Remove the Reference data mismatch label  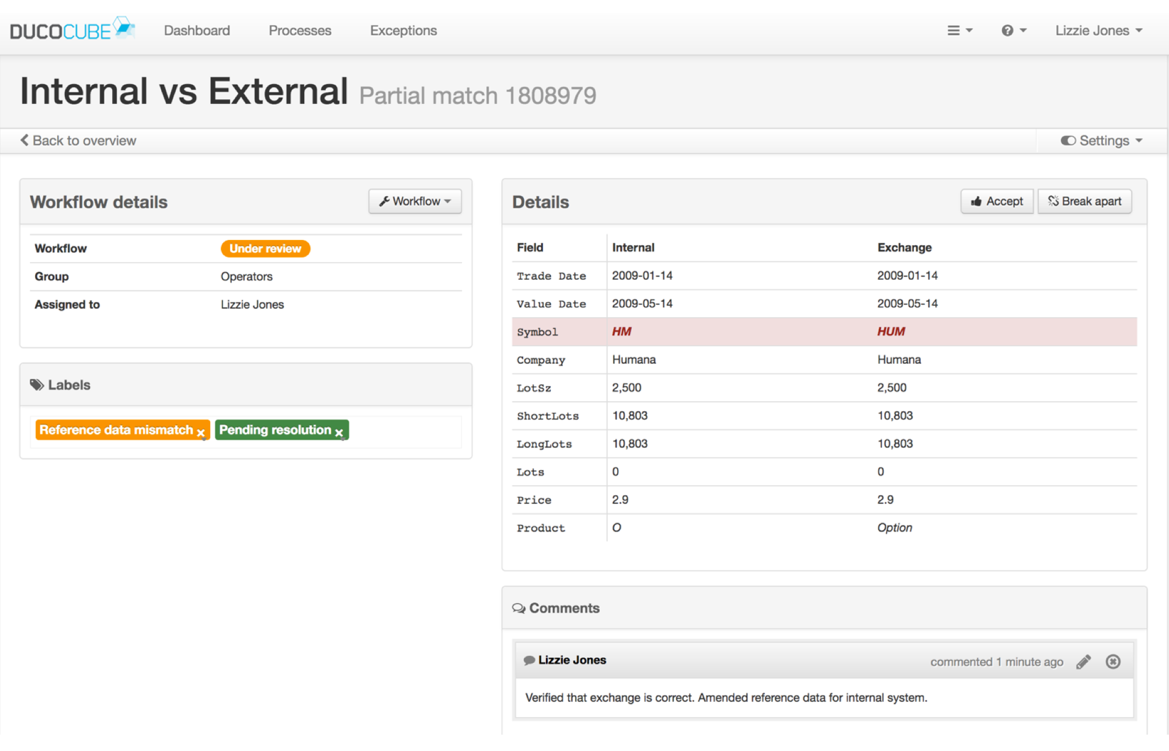pyautogui.click(x=201, y=432)
